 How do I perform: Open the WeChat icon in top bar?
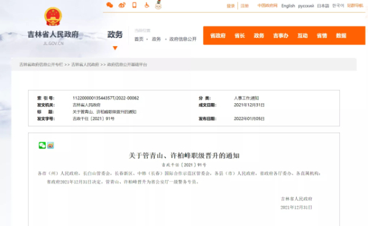[110, 5]
